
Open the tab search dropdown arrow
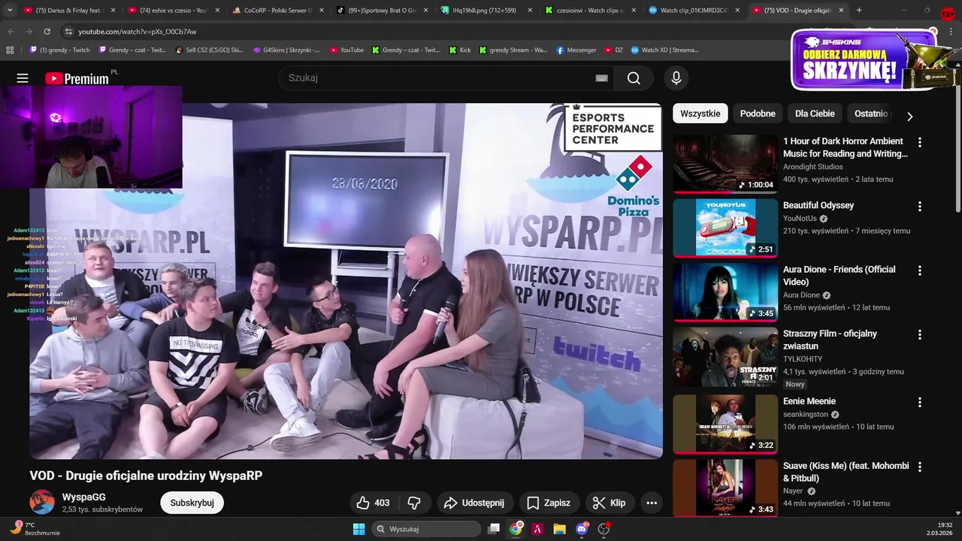(x=10, y=11)
